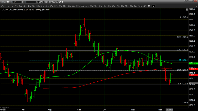Select the ellipse drawing tool
The height and width of the screenshot is (111, 198).
coord(33,6)
